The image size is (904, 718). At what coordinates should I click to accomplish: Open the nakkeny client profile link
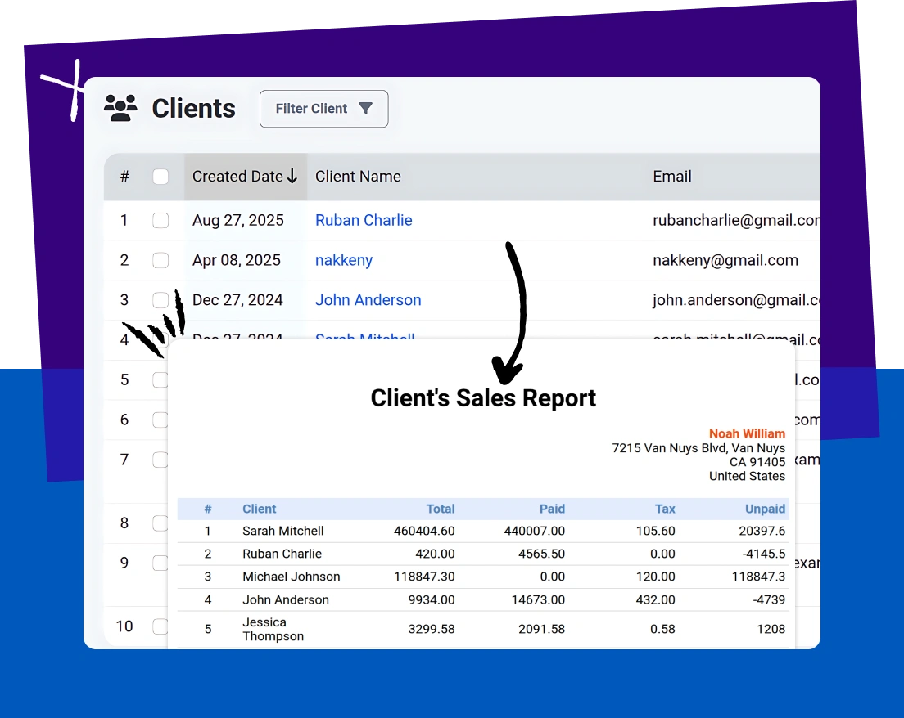click(344, 260)
